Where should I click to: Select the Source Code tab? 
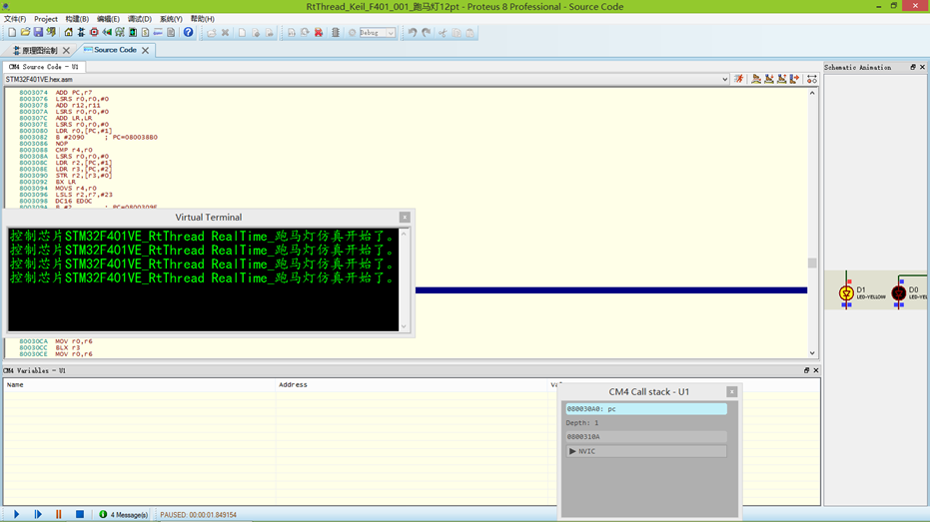[x=115, y=50]
